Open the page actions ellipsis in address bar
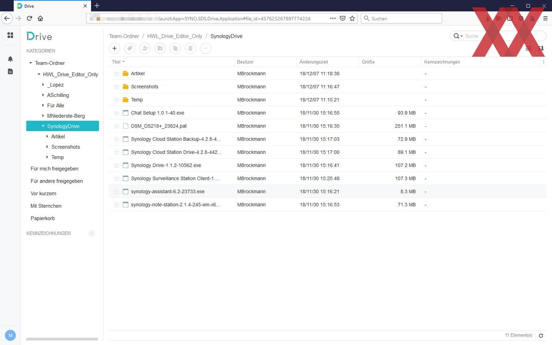552x345 pixels. point(333,18)
